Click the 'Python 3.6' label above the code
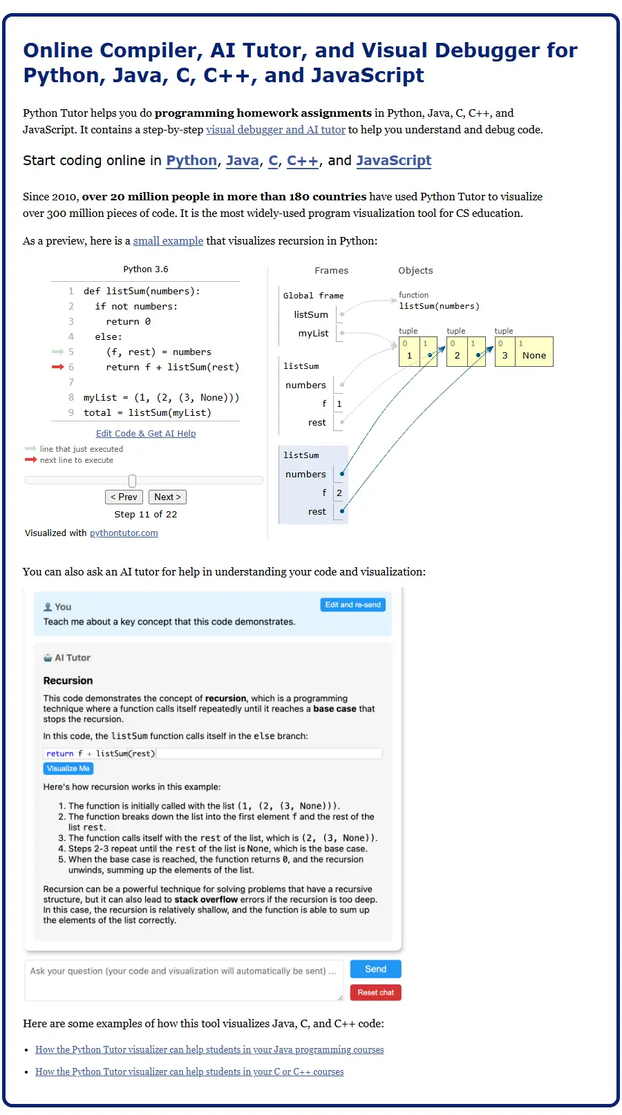The width and height of the screenshot is (622, 1115). pos(146,269)
